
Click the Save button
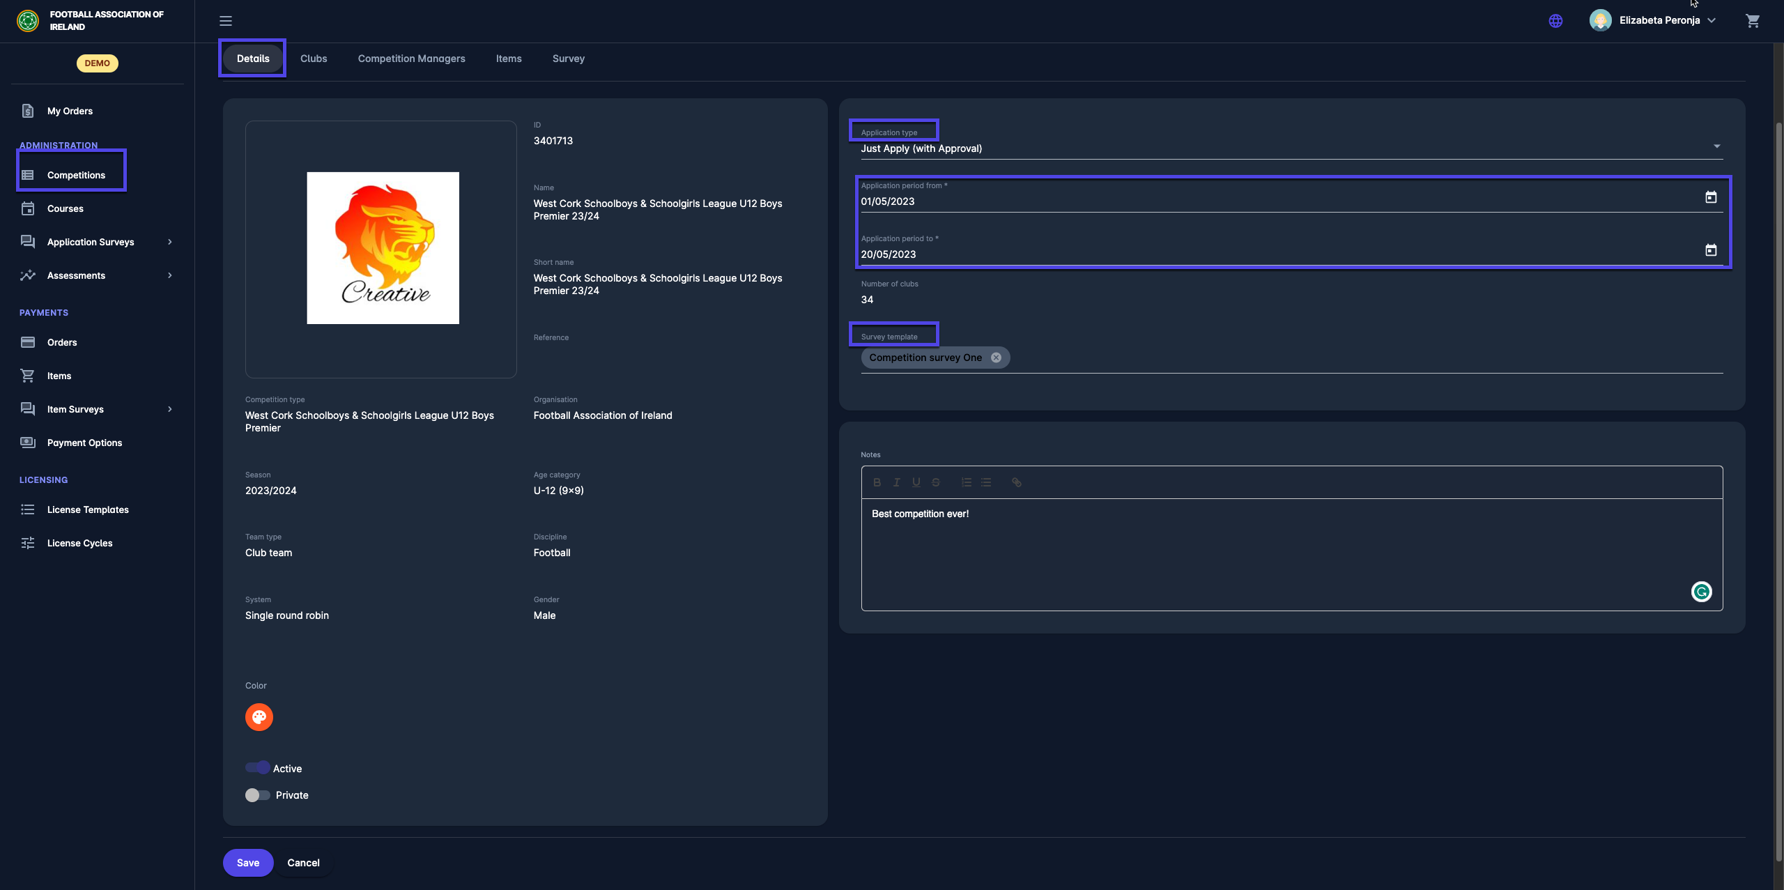pyautogui.click(x=248, y=863)
